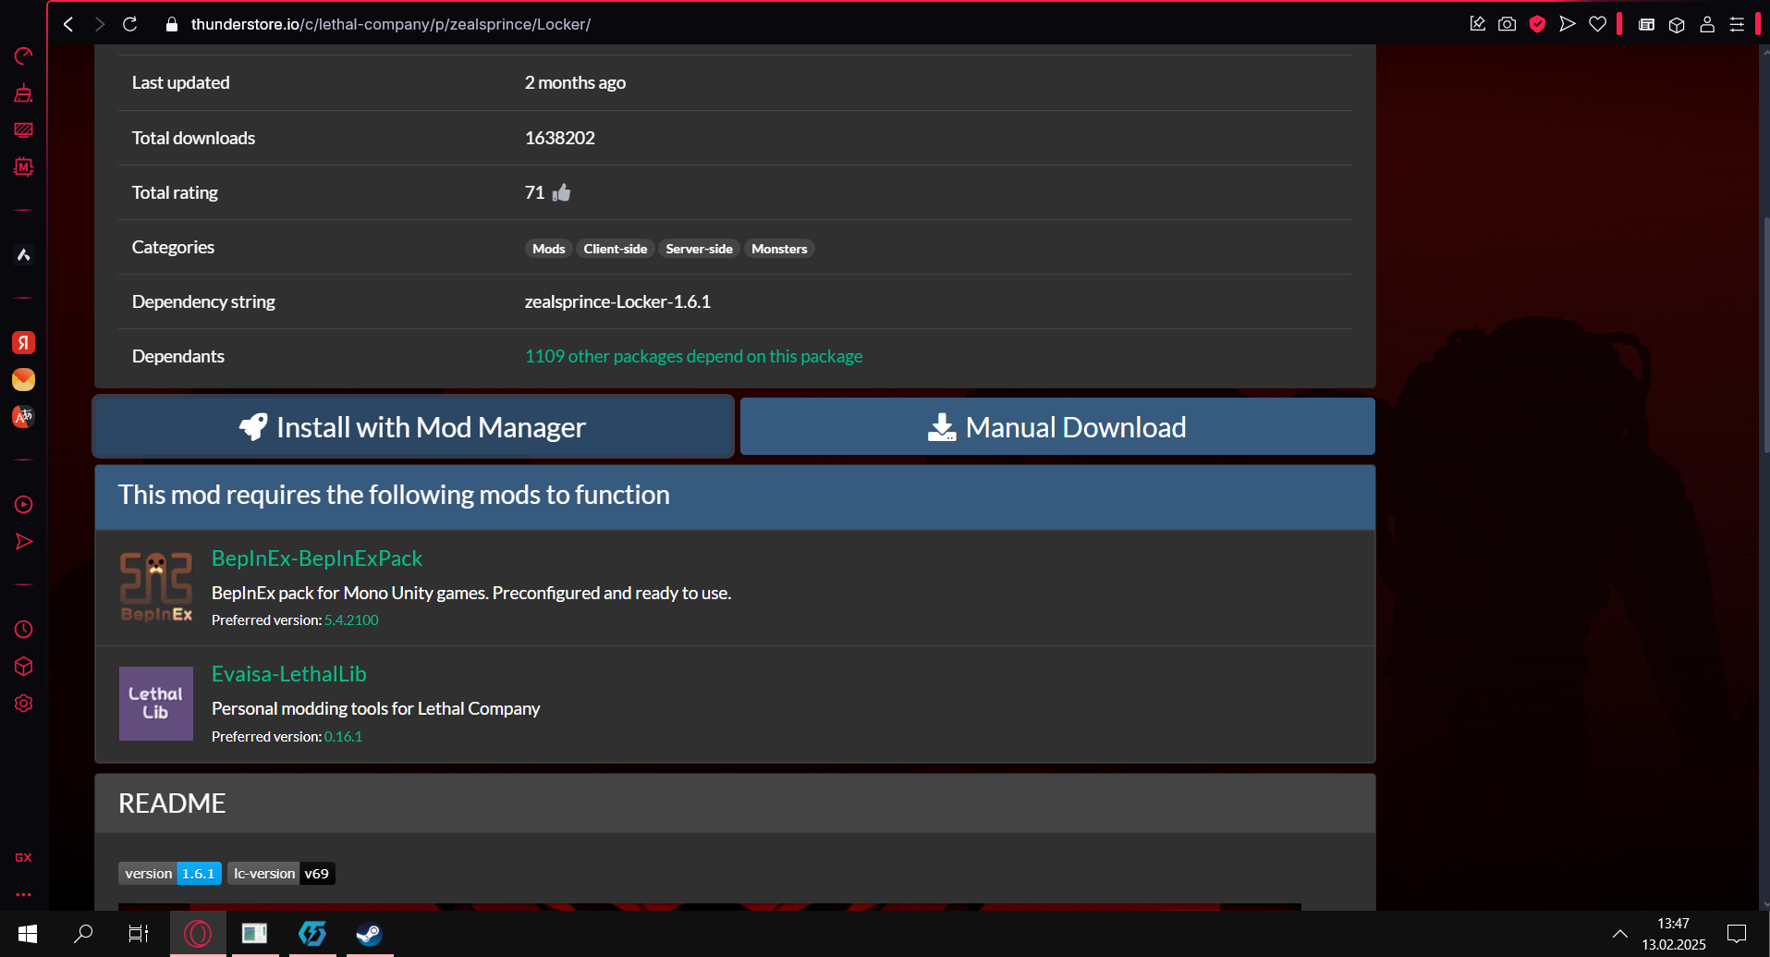Open sidebar three-dots more options
Image resolution: width=1770 pixels, height=957 pixels.
(x=24, y=895)
